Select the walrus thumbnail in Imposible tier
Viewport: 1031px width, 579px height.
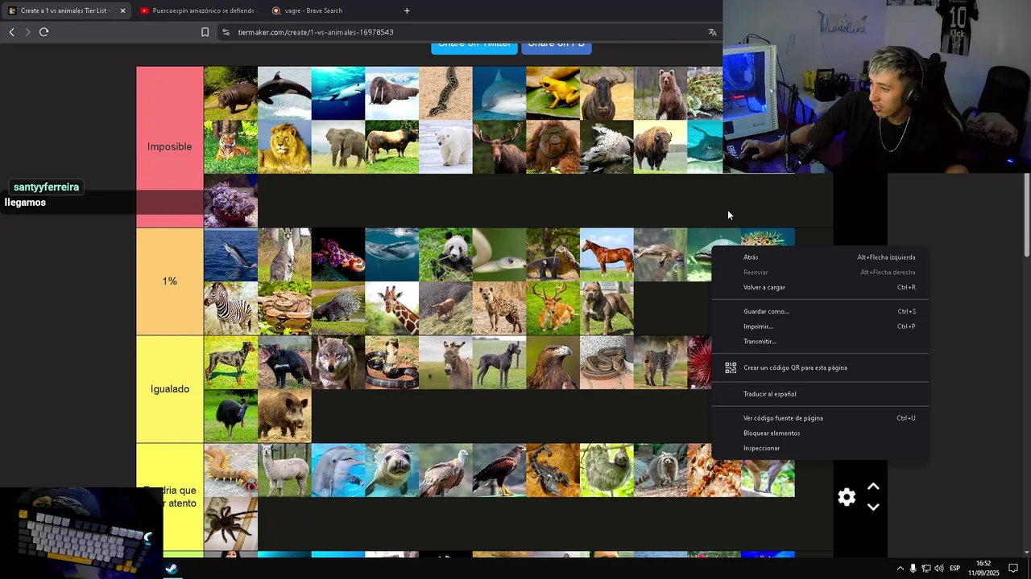391,93
